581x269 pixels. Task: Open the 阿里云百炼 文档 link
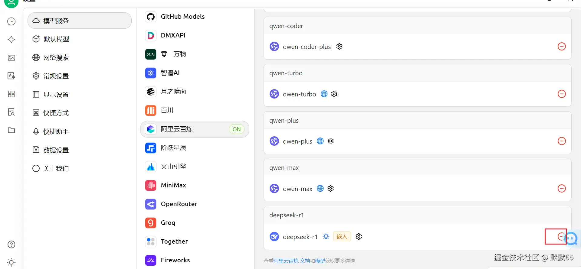[x=292, y=261]
